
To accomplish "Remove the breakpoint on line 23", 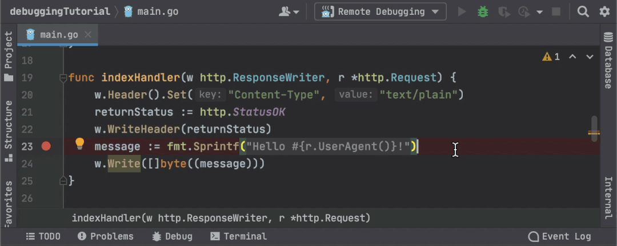I will (x=46, y=146).
